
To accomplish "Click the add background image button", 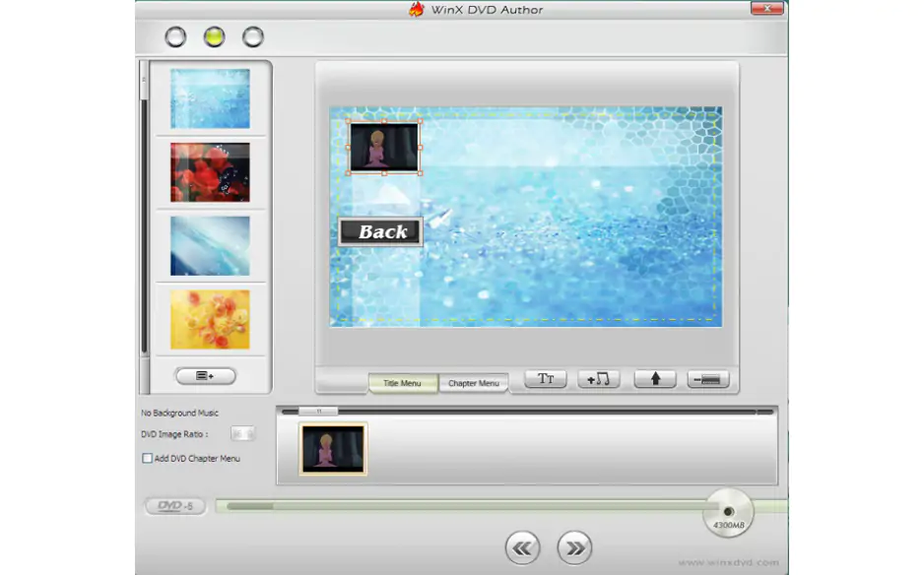I will tap(205, 376).
